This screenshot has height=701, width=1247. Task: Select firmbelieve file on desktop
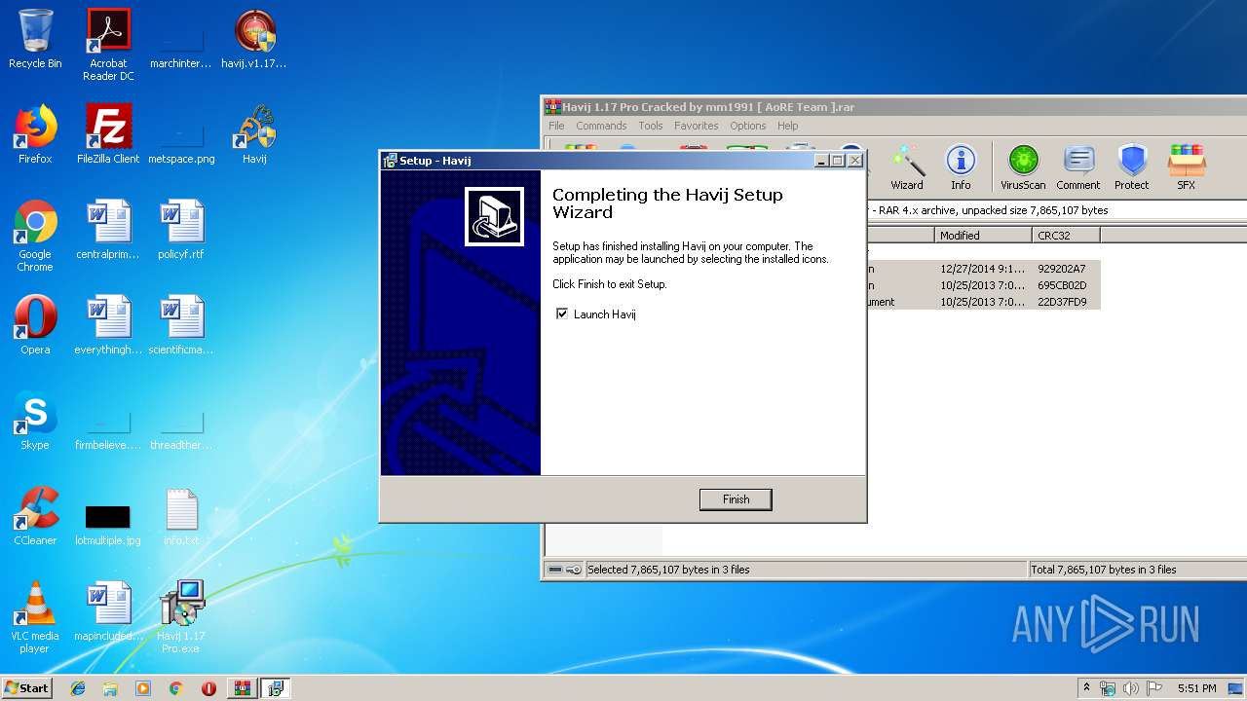pyautogui.click(x=108, y=428)
